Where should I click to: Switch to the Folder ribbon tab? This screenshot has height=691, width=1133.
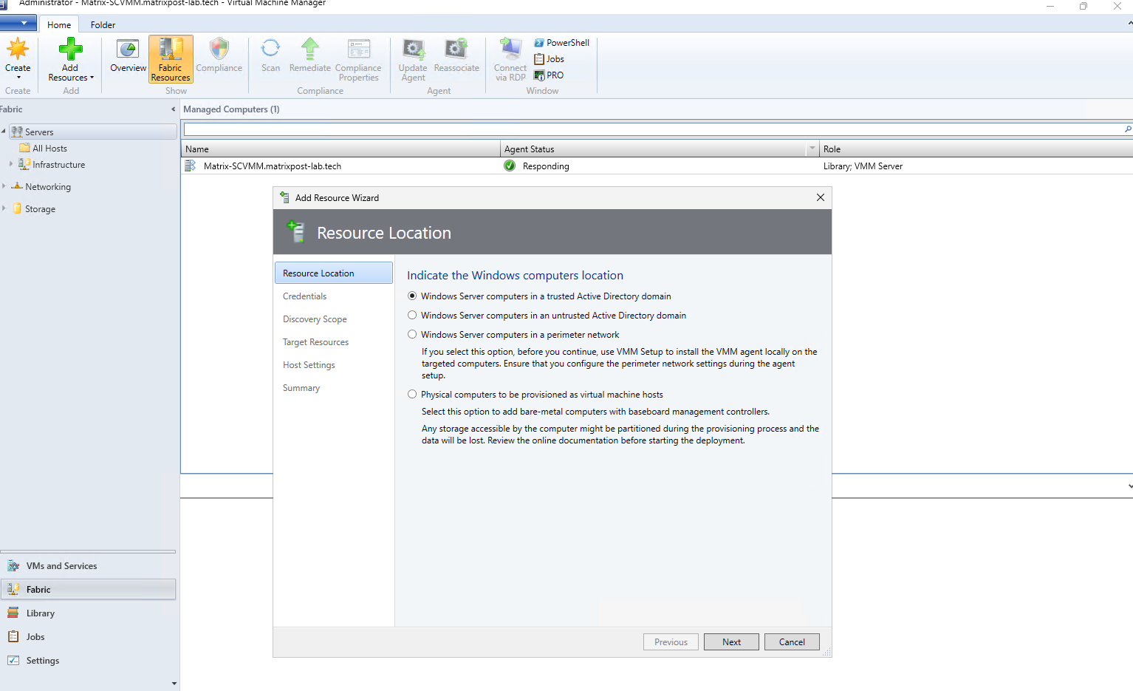tap(103, 24)
